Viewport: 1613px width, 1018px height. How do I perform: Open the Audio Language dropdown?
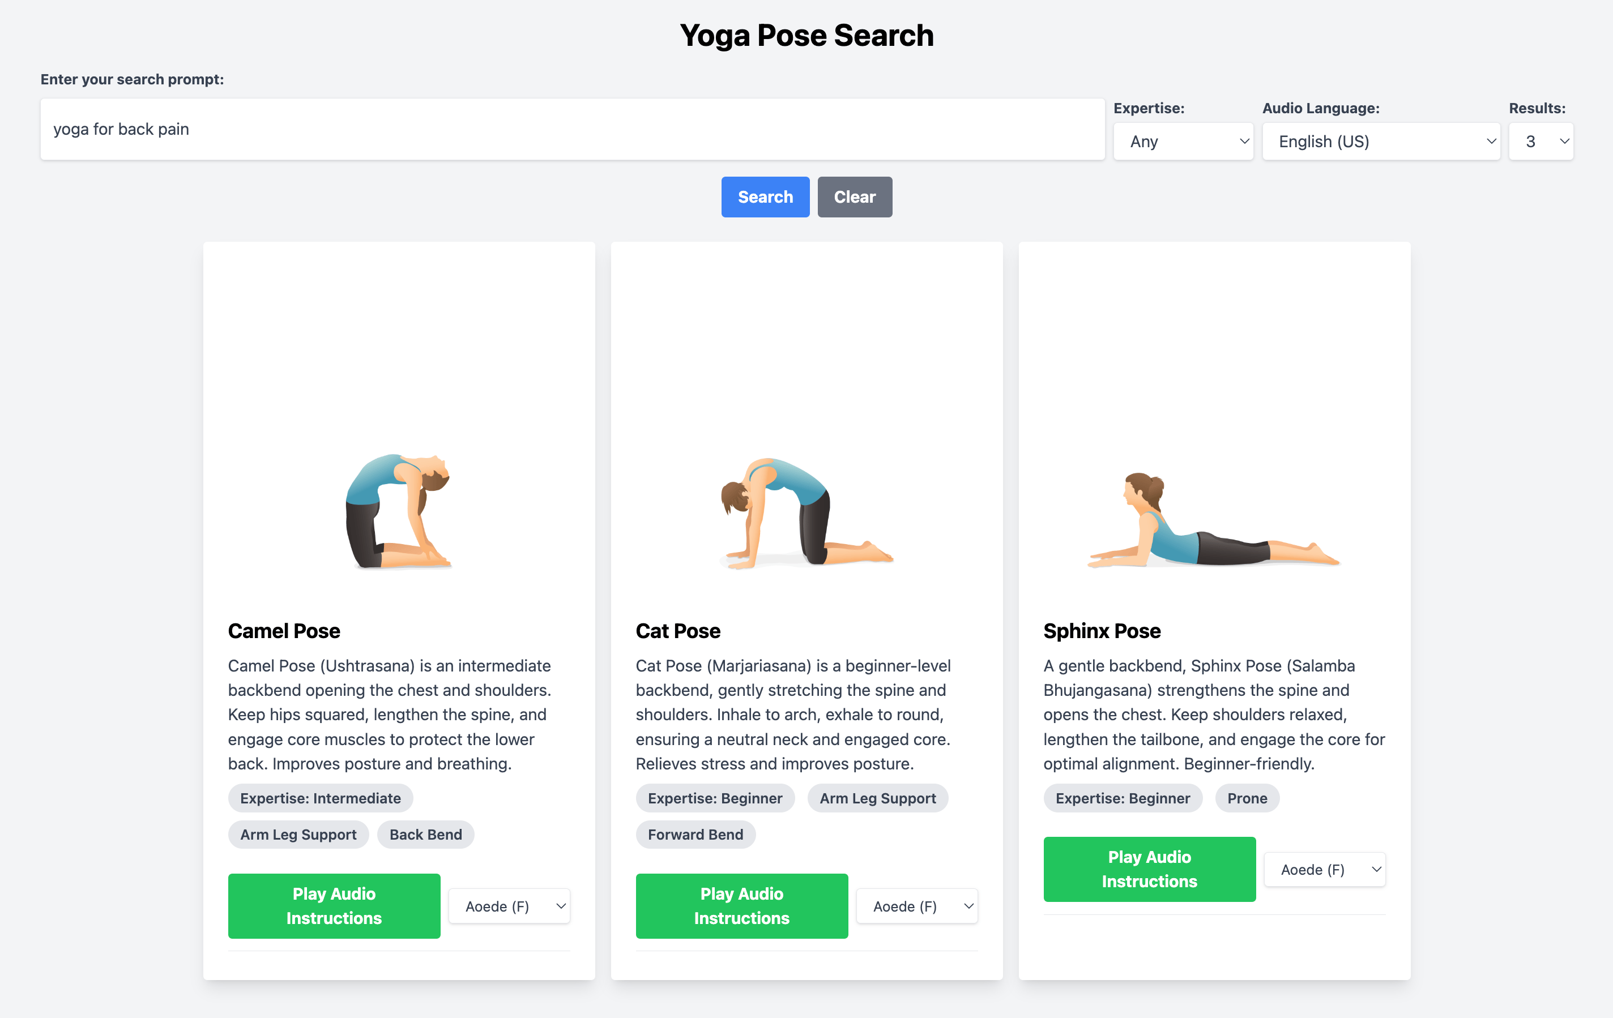tap(1381, 142)
